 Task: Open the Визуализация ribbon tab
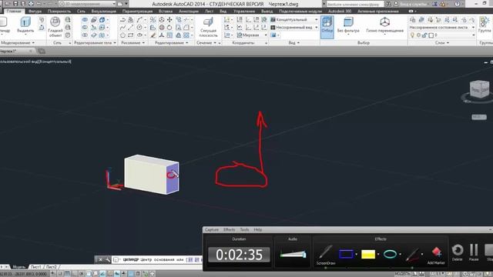click(104, 11)
